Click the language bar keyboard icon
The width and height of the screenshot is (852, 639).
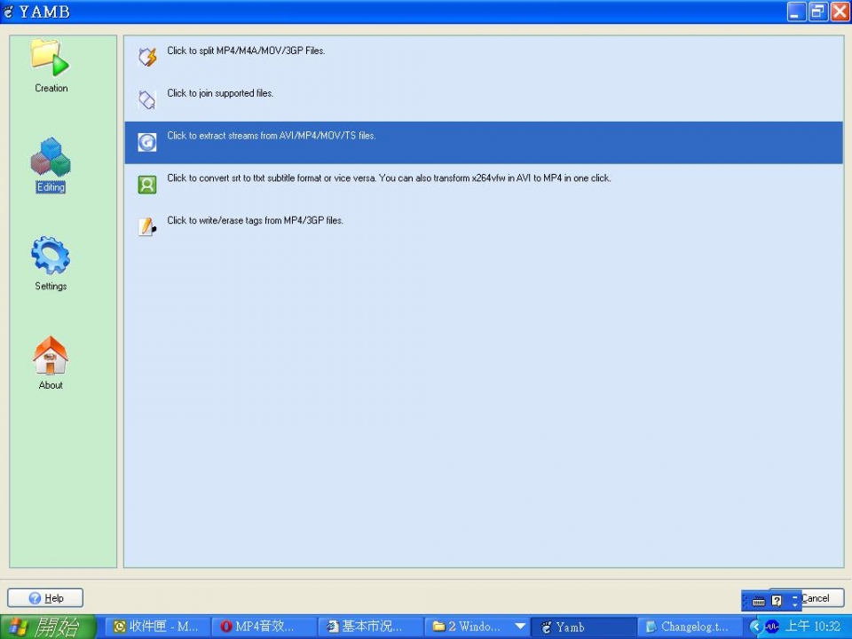pos(759,601)
